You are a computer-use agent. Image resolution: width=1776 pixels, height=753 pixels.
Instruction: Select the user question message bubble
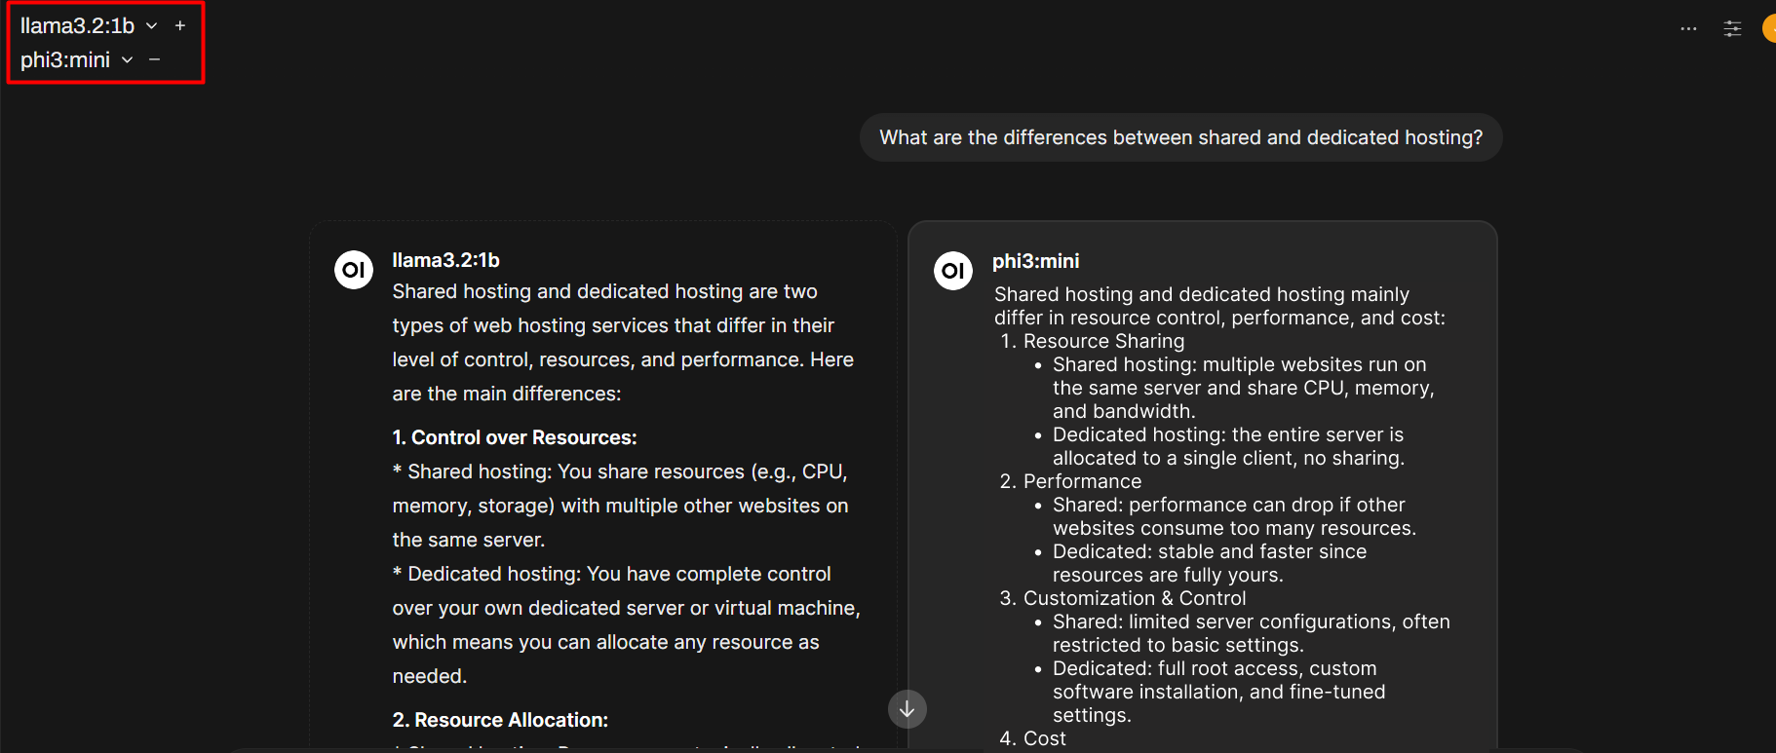click(x=1180, y=137)
